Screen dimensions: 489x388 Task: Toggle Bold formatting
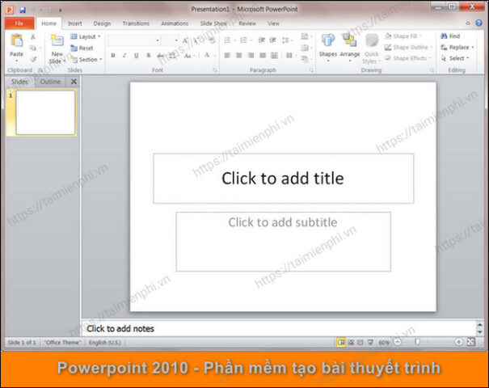coord(113,56)
